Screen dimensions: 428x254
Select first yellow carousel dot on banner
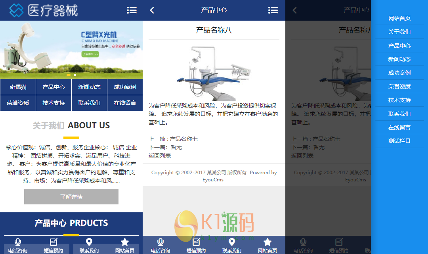pyautogui.click(x=69, y=75)
